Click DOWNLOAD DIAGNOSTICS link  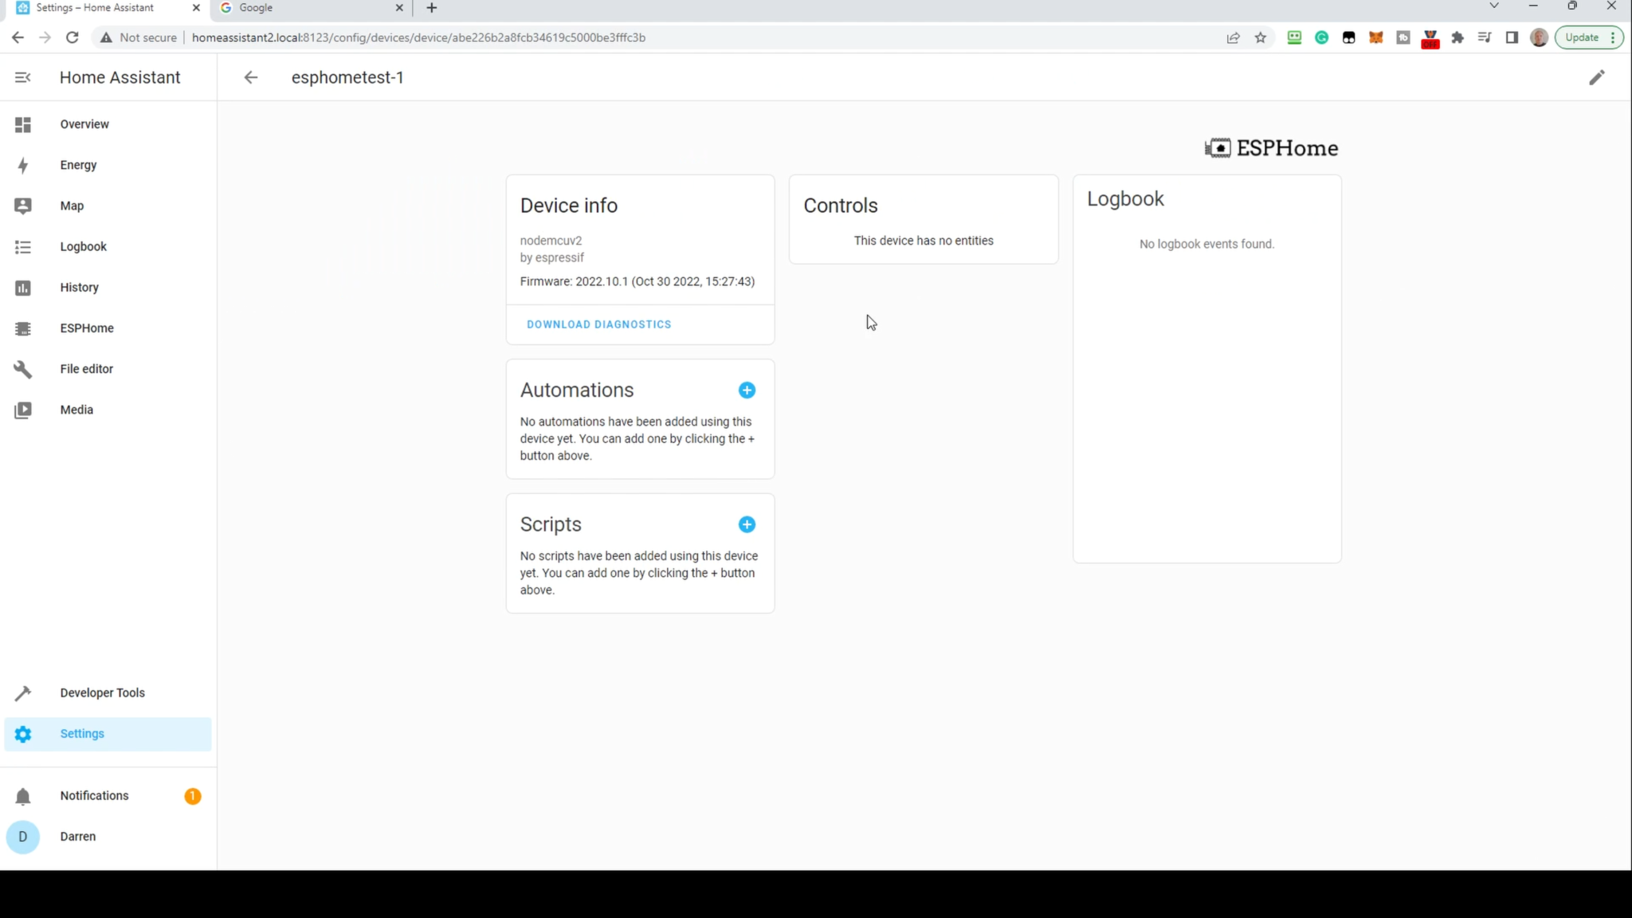599,324
